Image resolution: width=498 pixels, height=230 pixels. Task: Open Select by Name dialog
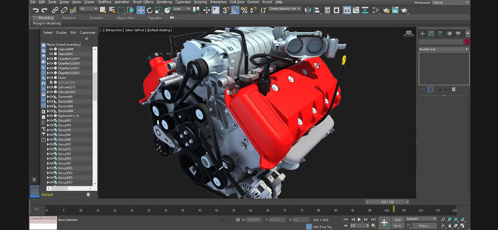click(x=111, y=10)
